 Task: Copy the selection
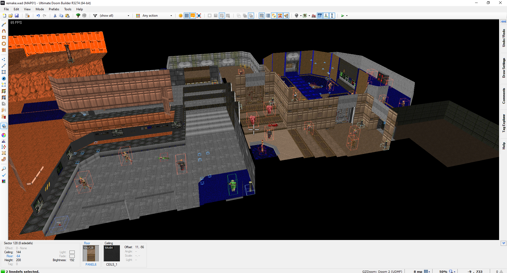[x=61, y=16]
